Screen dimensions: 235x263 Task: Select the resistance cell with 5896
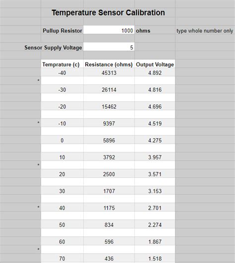(x=109, y=140)
